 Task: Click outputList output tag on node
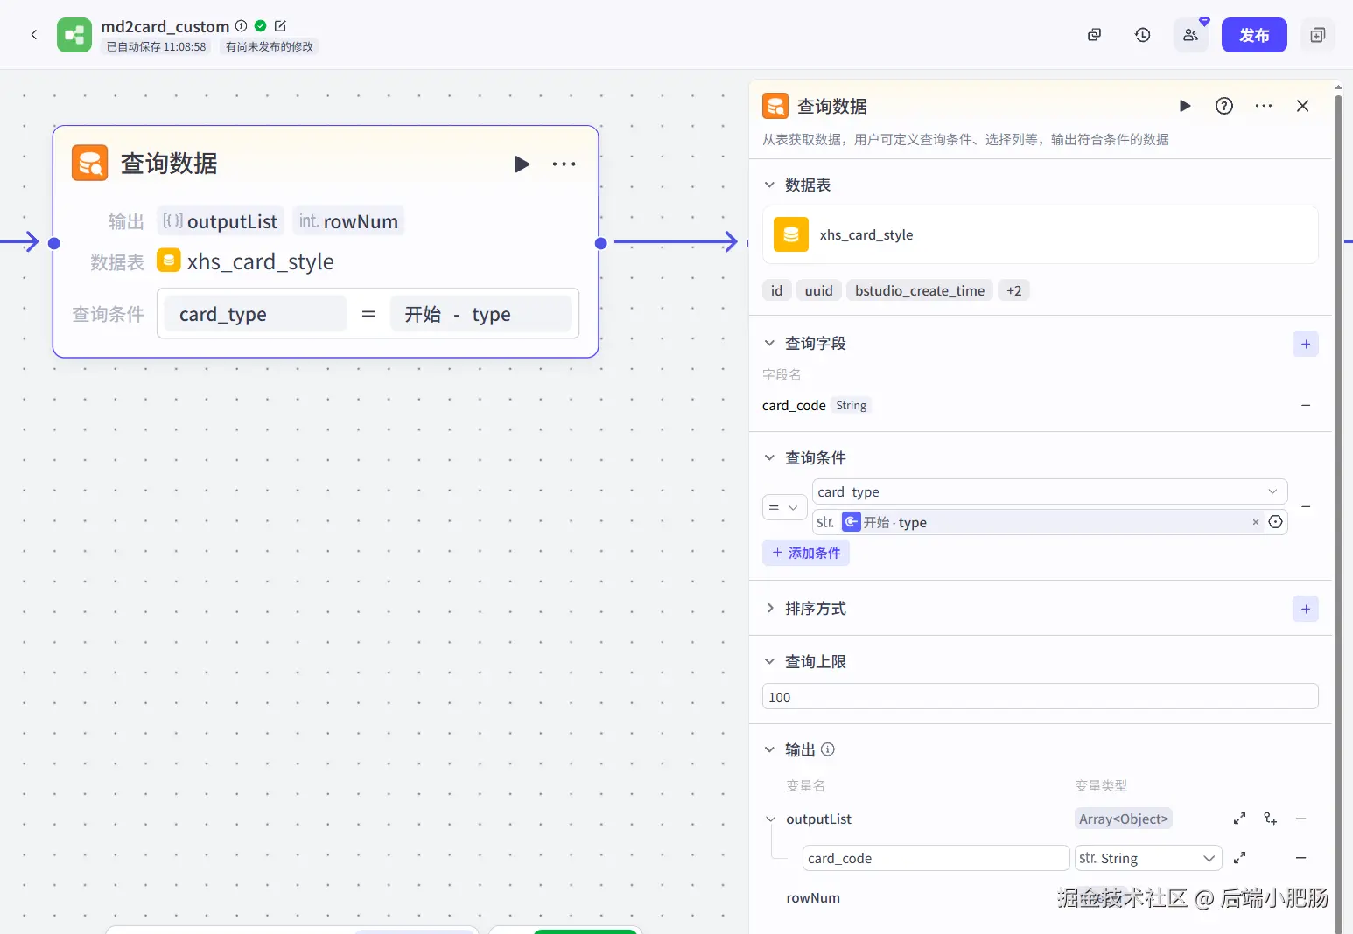221,221
